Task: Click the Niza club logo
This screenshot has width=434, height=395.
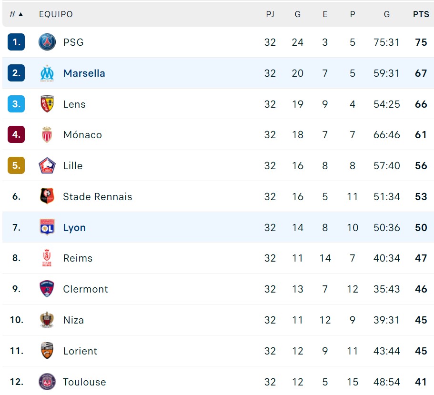Action: tap(47, 320)
